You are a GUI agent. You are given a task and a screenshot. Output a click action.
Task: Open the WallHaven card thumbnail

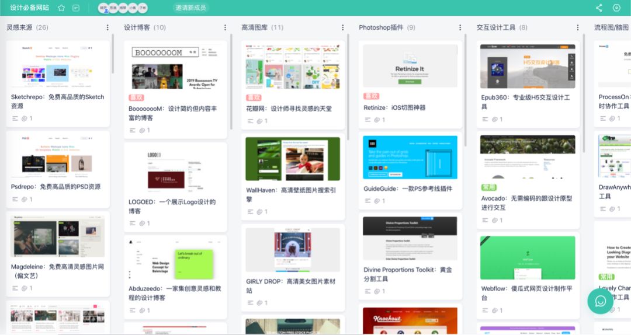(293, 159)
